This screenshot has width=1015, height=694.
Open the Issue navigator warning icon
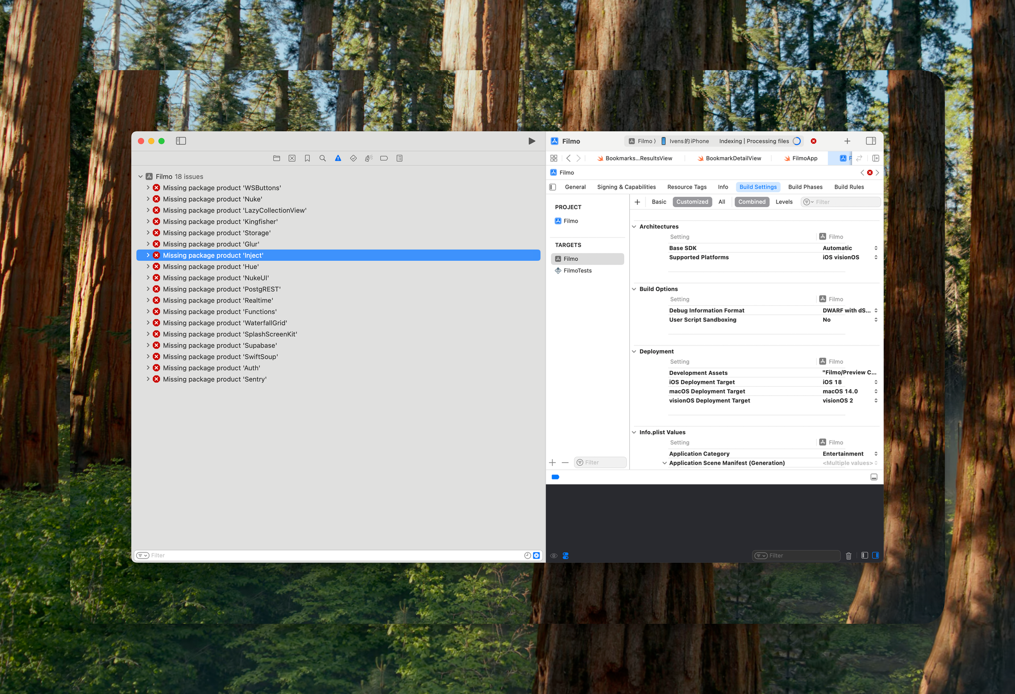pyautogui.click(x=338, y=158)
